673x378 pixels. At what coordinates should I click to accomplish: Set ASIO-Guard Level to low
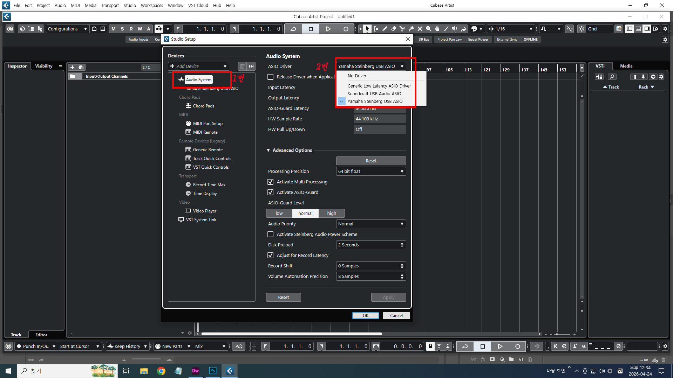(x=279, y=213)
